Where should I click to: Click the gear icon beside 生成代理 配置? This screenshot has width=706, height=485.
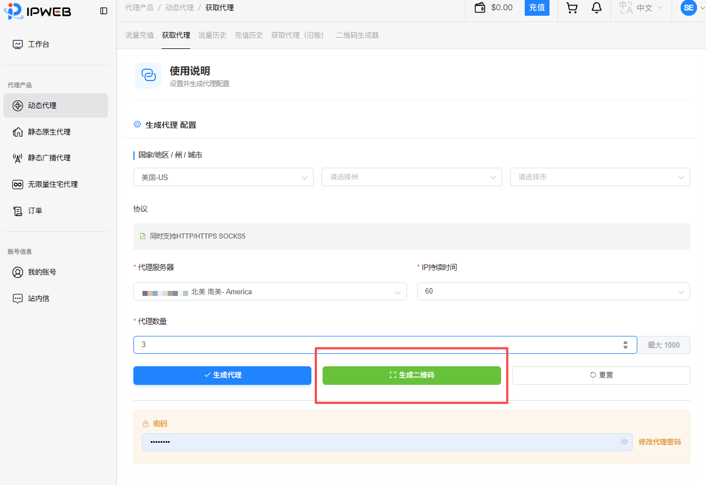[x=137, y=124]
